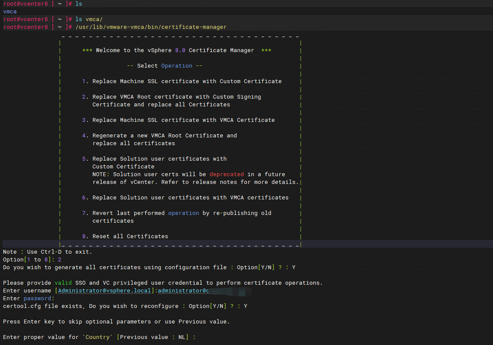Click the certificate-manager command path
This screenshot has width=493, height=345.
pyautogui.click(x=151, y=27)
